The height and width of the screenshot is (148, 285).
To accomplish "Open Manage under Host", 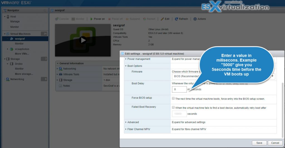I will 15,22.
